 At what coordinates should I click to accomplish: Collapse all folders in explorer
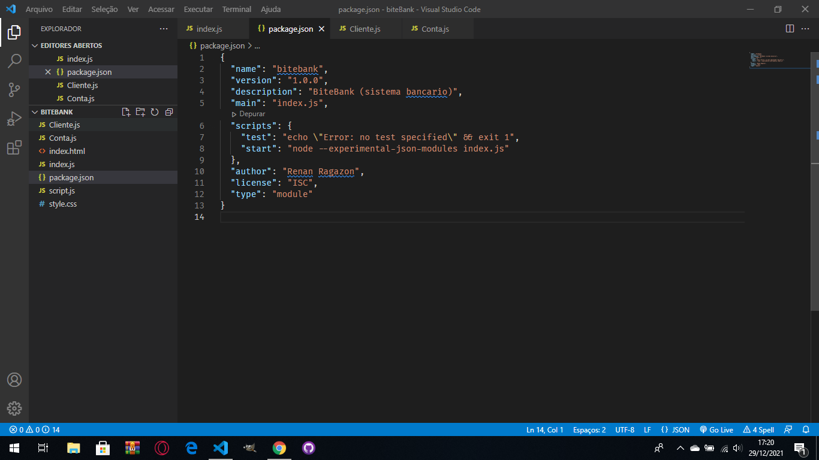coord(169,112)
